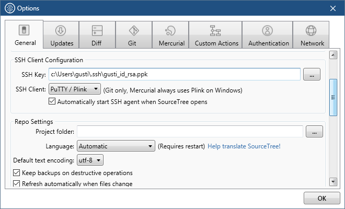The image size is (345, 209).
Task: Click the Project folder text field
Action: [190, 132]
